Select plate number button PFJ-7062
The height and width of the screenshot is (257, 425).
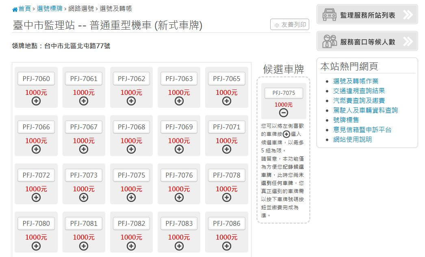[131, 79]
